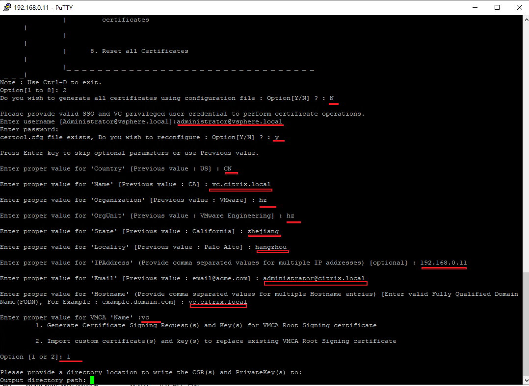Click the entered username administrator@vsphere.local
The image size is (529, 386).
[x=230, y=121]
